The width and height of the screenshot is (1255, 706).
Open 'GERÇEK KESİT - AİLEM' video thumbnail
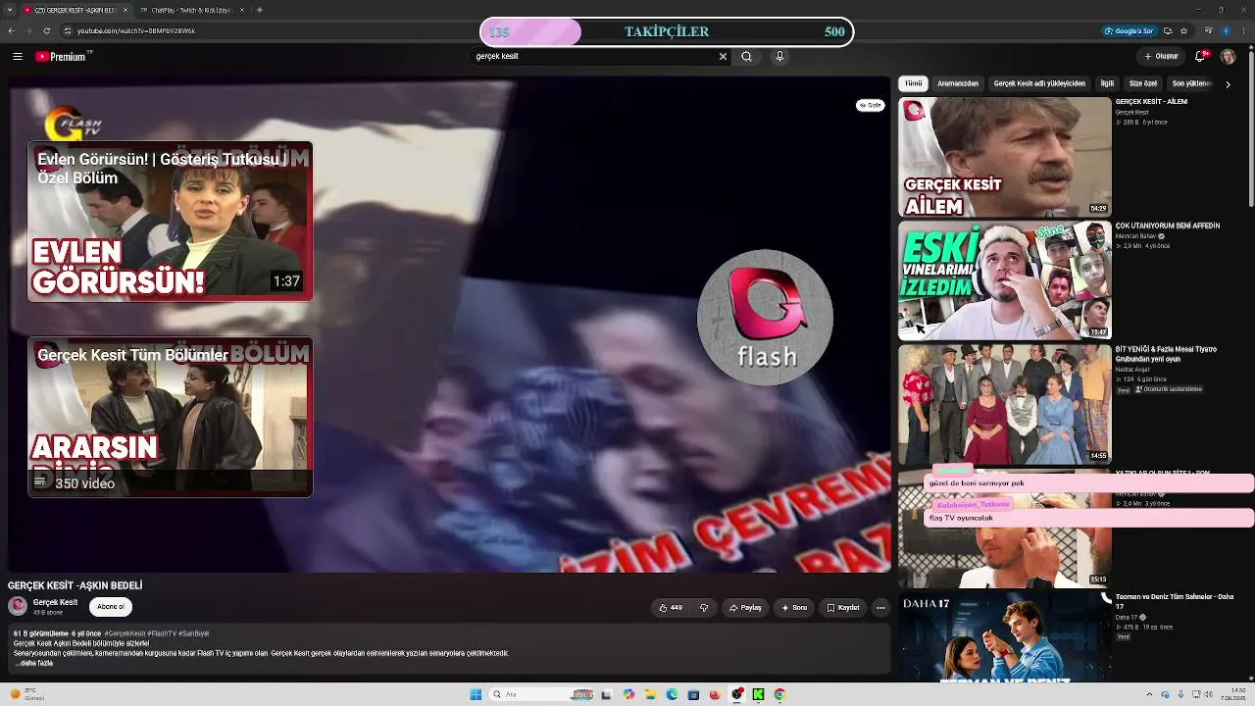pos(1005,157)
